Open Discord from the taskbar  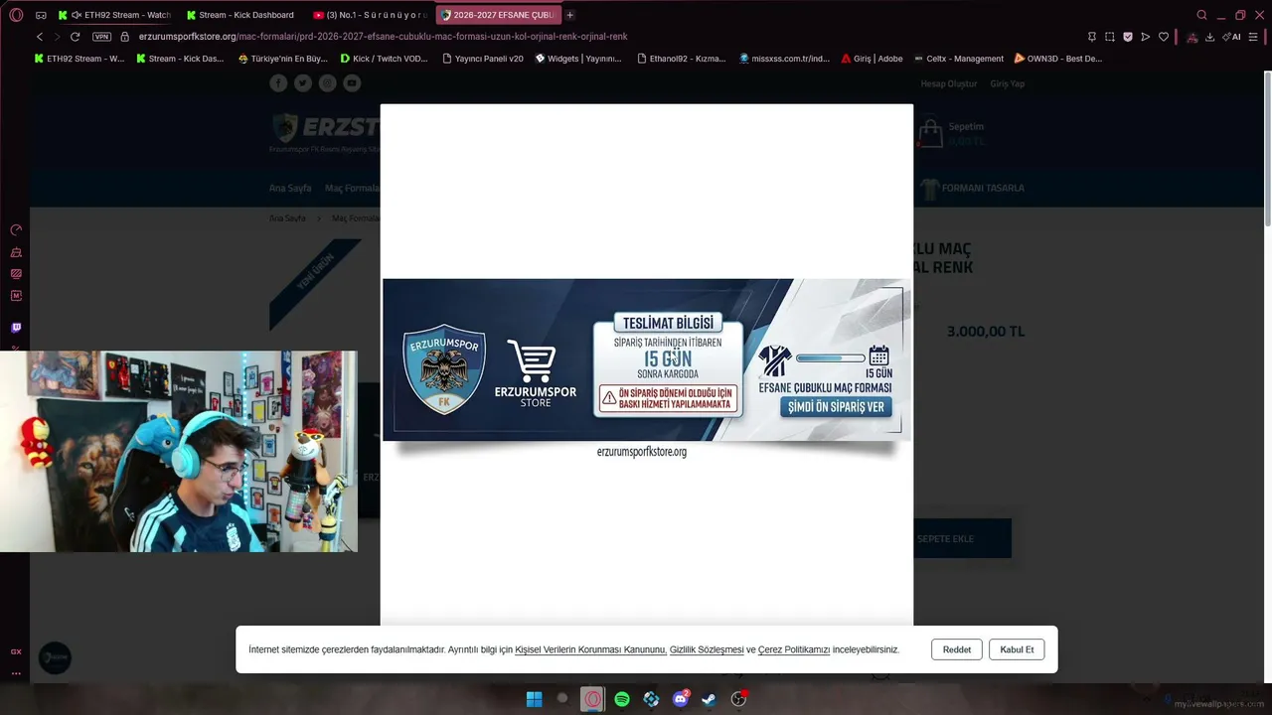(x=681, y=699)
